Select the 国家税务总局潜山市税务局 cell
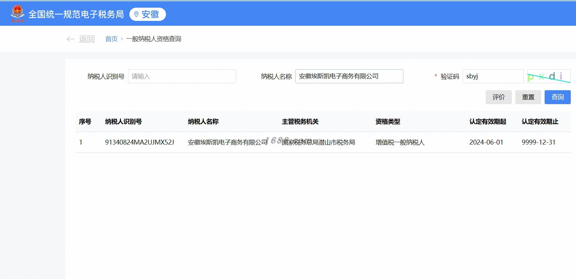Image resolution: width=576 pixels, height=279 pixels. click(318, 142)
